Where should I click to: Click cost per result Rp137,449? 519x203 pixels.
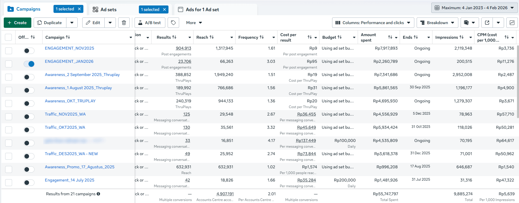click(x=306, y=140)
